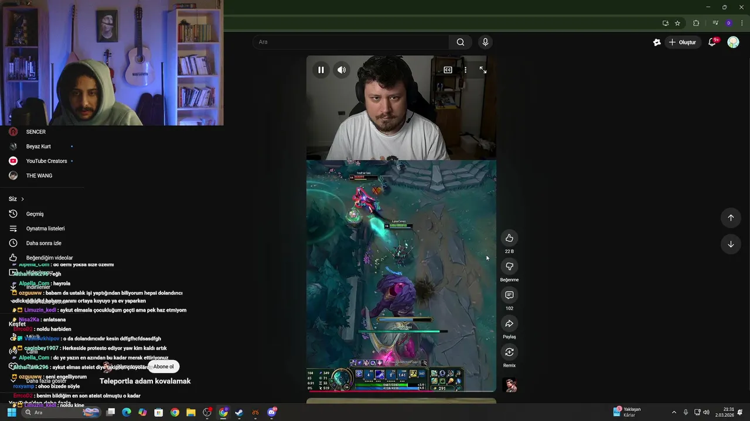Share the Short via Paylaş

pos(509,323)
